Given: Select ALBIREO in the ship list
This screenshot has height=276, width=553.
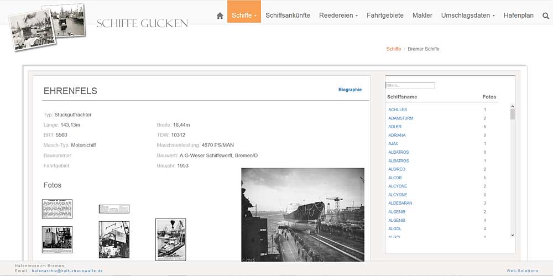Looking at the screenshot, I should (397, 169).
